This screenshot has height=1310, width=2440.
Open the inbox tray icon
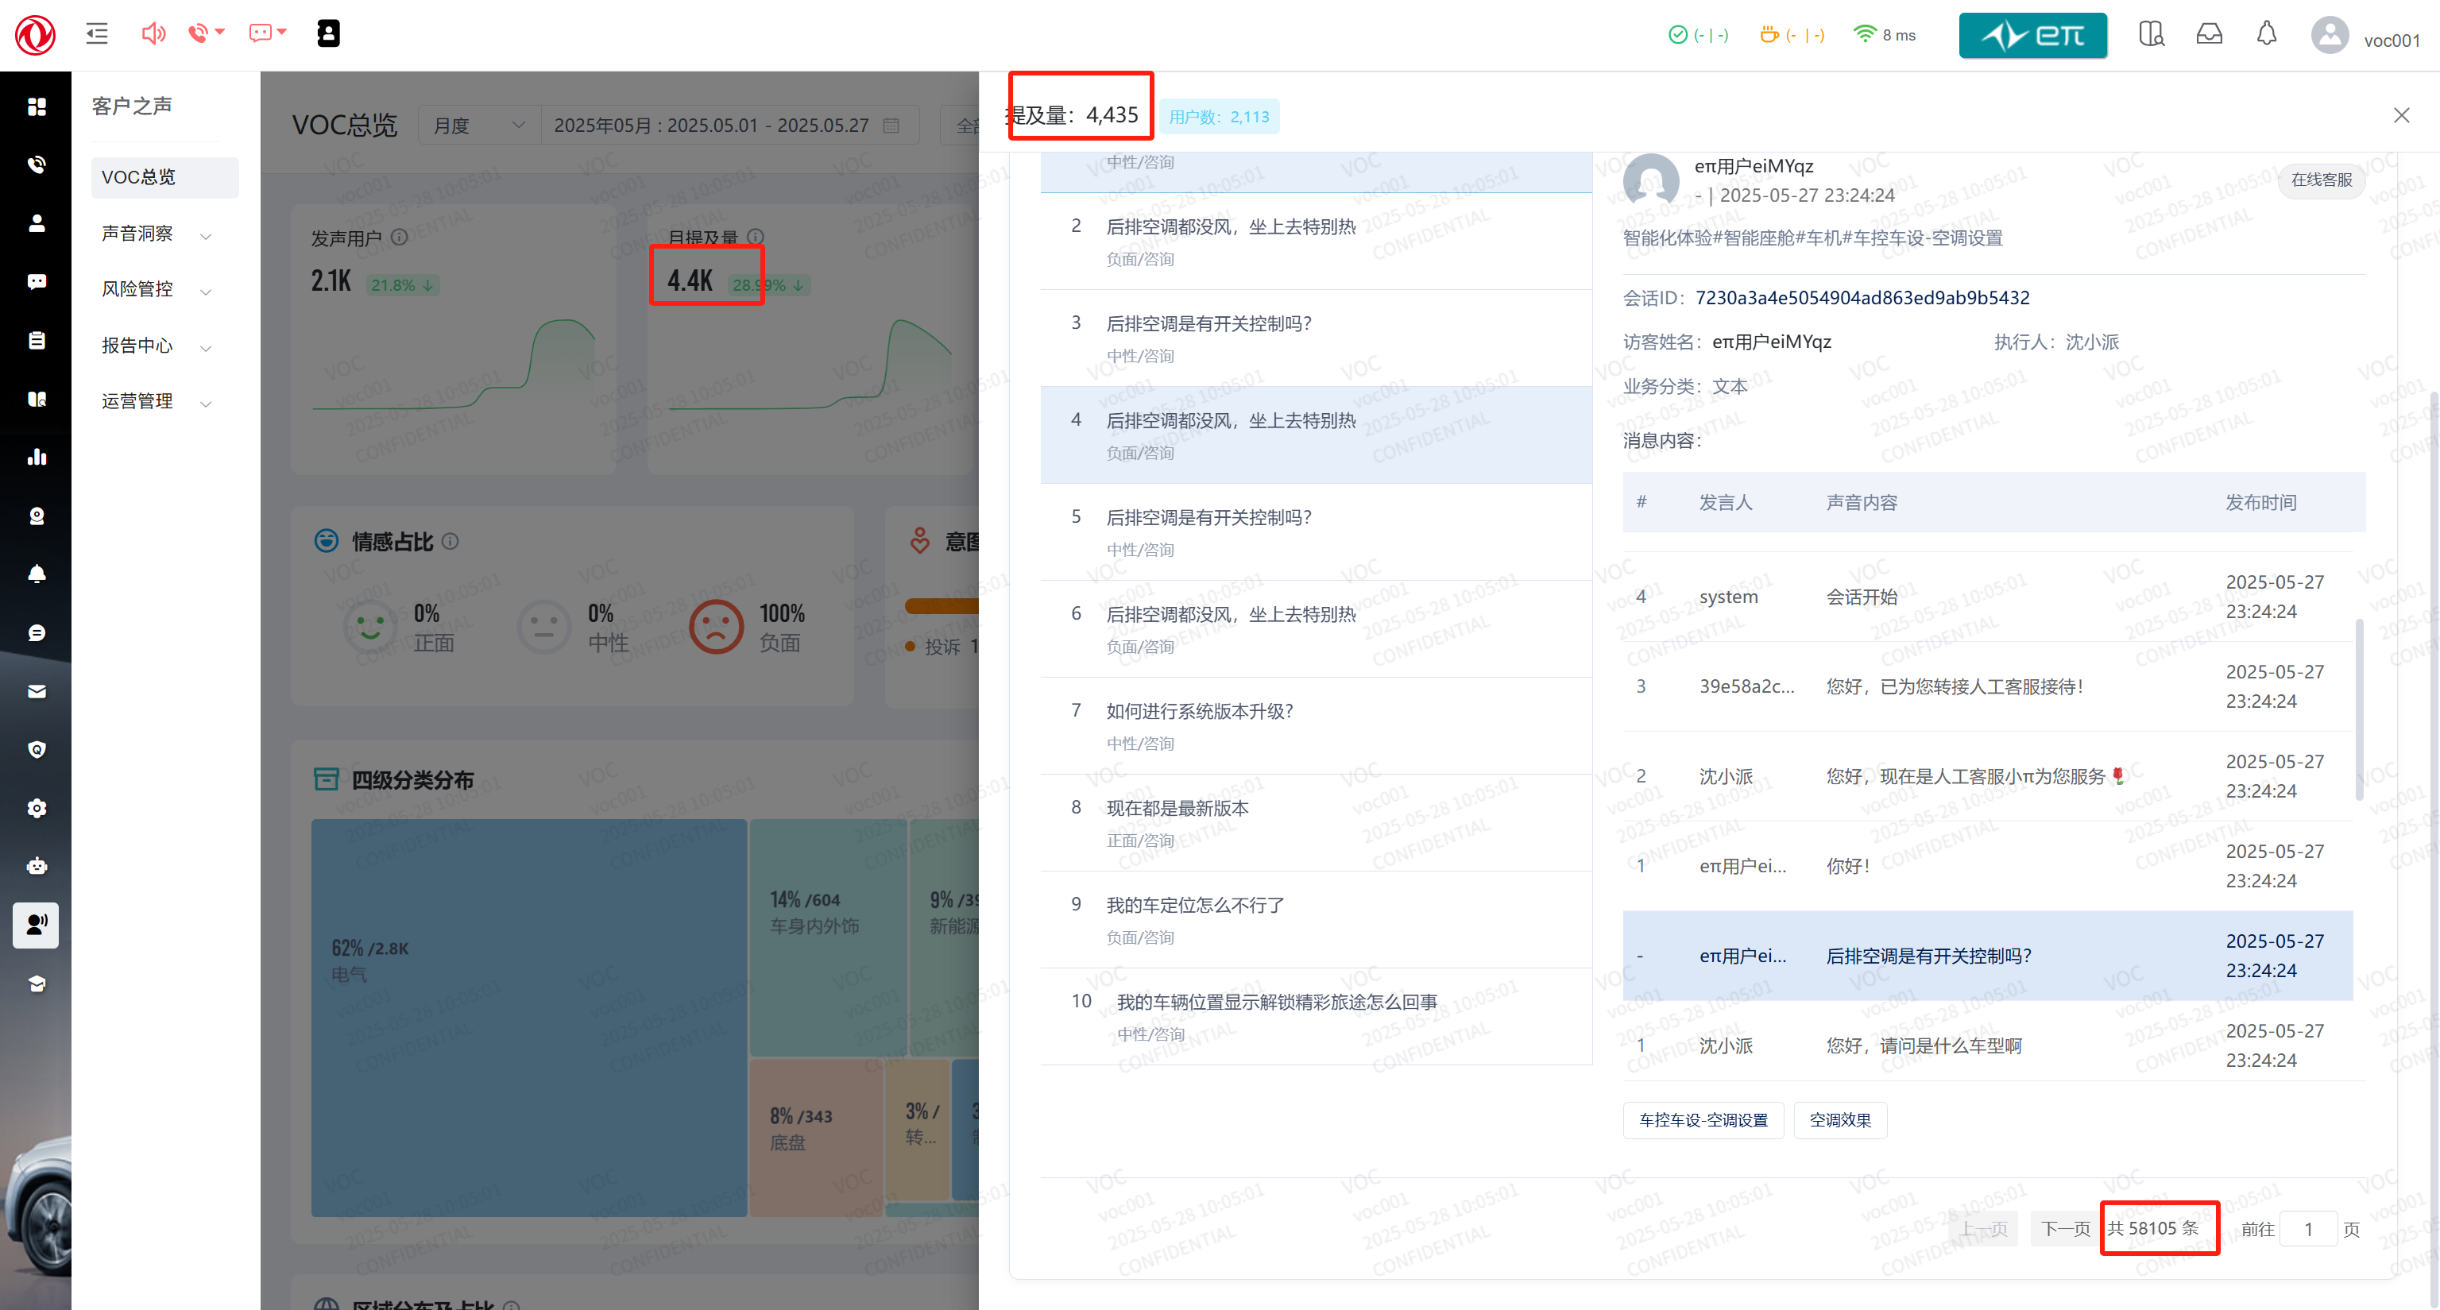point(2209,35)
